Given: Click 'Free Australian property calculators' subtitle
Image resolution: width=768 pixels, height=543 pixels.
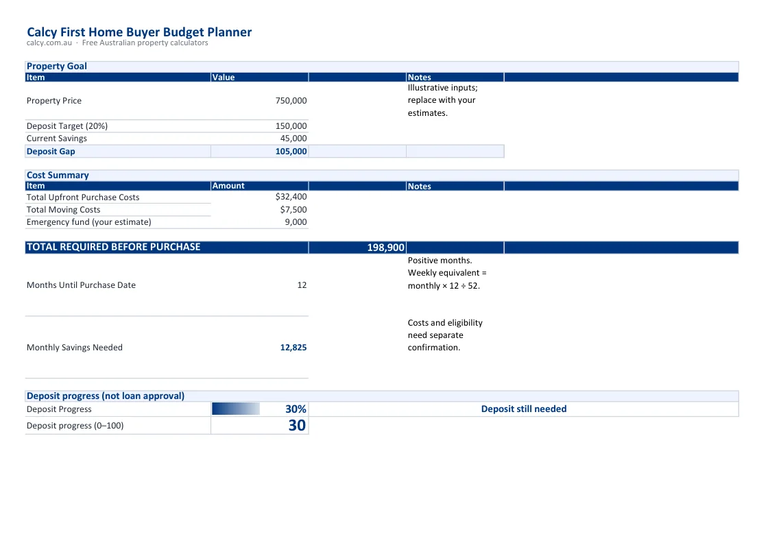Looking at the screenshot, I should [145, 43].
